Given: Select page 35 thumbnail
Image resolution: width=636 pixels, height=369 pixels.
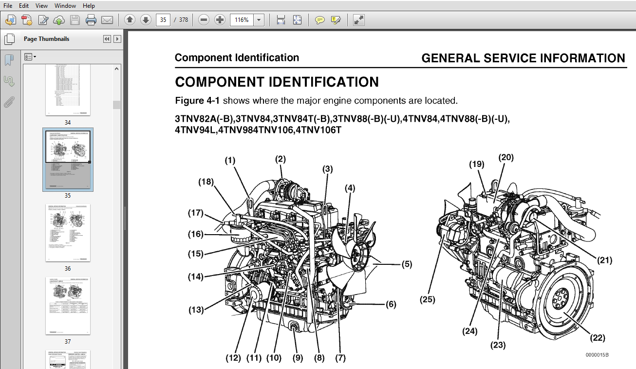Looking at the screenshot, I should (x=68, y=160).
